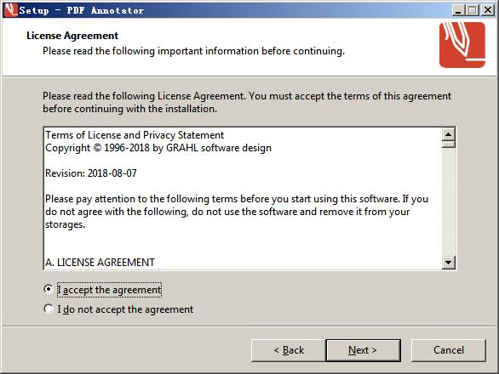Screen dimensions: 499x374
Task: Maximize the Setup window
Action: (473, 10)
